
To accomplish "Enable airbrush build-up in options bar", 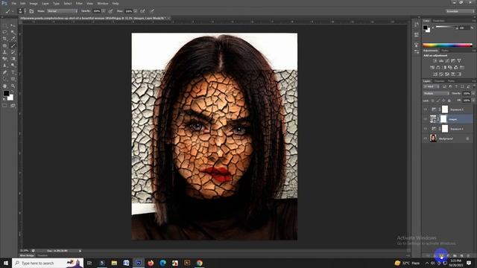I will (142, 11).
